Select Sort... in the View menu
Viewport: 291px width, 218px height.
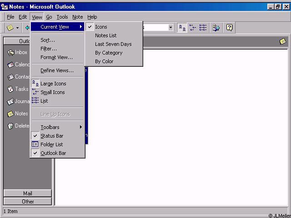pos(57,40)
